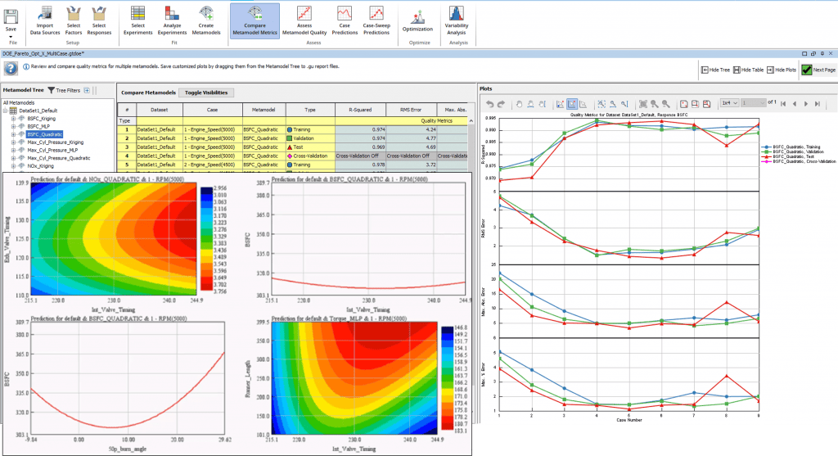Select Max_Cyl_Pressure_MLP in the metamodel tree
This screenshot has width=838, height=456.
[52, 150]
